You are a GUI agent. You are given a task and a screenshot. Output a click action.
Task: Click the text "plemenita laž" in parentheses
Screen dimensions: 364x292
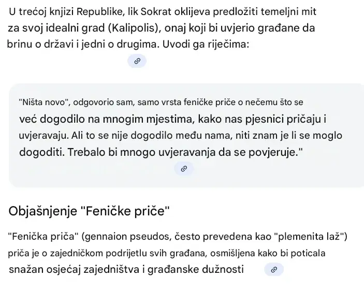tap(312, 237)
